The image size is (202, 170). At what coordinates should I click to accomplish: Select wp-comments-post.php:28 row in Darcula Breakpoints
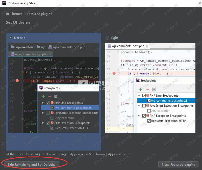click(x=70, y=108)
